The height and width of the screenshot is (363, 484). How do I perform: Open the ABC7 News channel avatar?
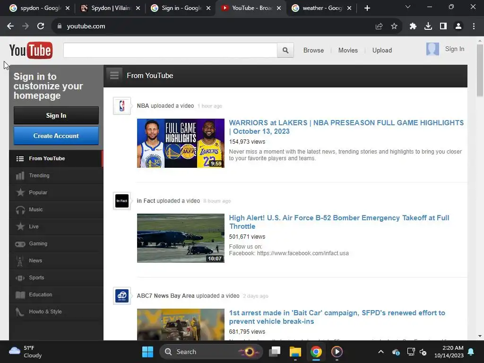point(122,296)
